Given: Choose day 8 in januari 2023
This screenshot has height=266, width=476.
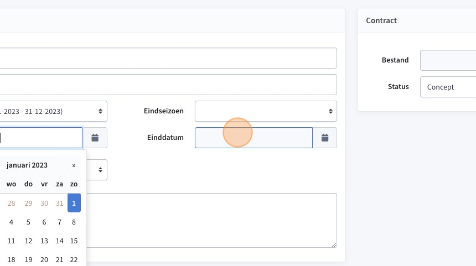Looking at the screenshot, I should click(x=74, y=222).
